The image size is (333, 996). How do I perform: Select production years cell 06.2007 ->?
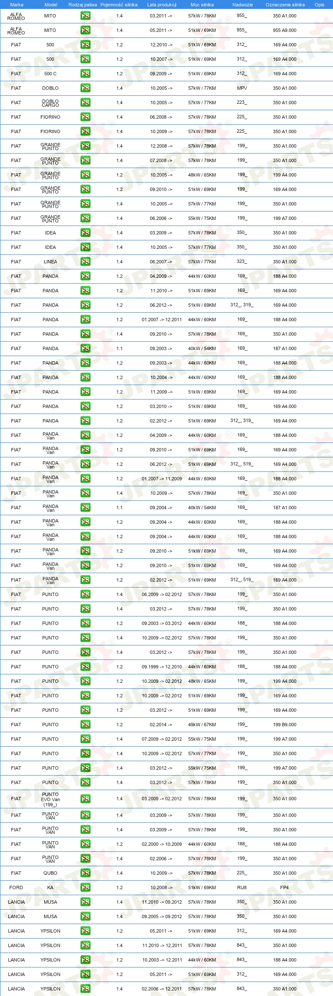pyautogui.click(x=161, y=262)
